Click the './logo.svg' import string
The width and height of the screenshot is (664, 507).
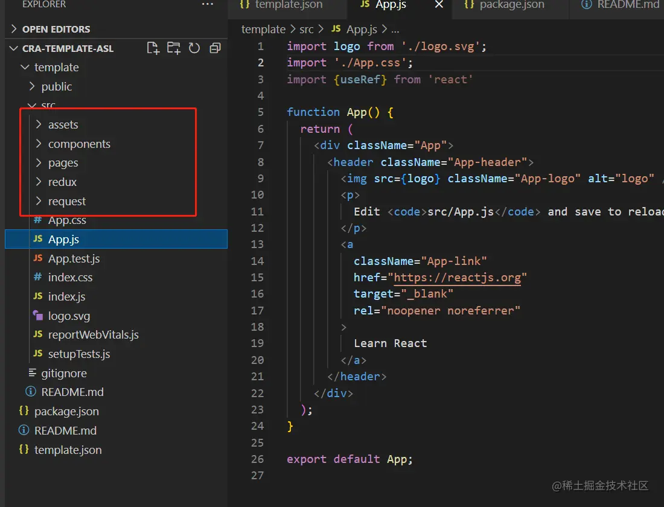coord(441,46)
